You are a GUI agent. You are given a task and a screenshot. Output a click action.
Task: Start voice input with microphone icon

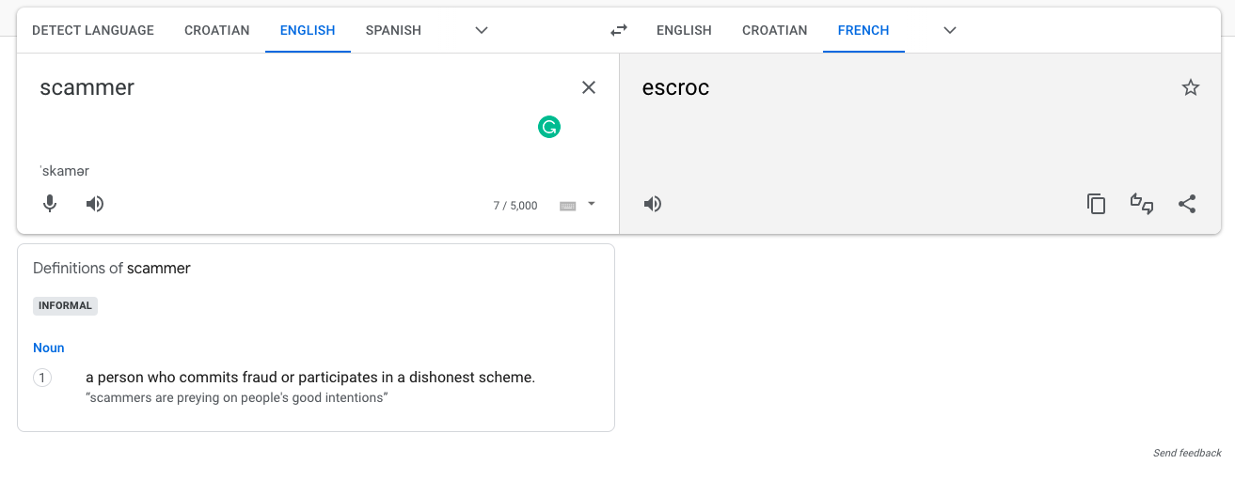[x=51, y=204]
